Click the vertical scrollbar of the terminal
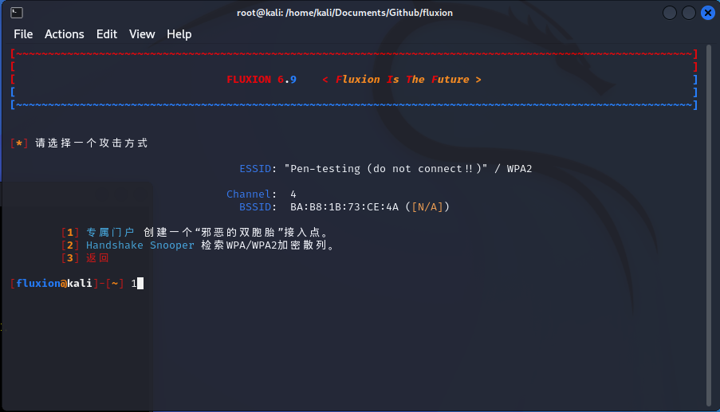 pyautogui.click(x=709, y=225)
